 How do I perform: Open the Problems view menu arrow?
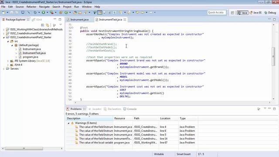pyautogui.click(x=265, y=109)
